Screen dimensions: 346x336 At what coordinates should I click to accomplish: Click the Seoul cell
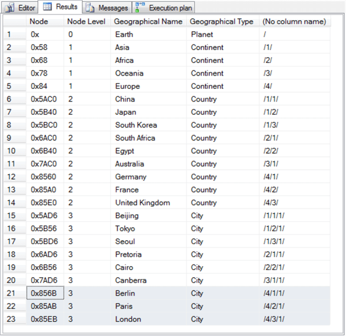tap(148, 241)
